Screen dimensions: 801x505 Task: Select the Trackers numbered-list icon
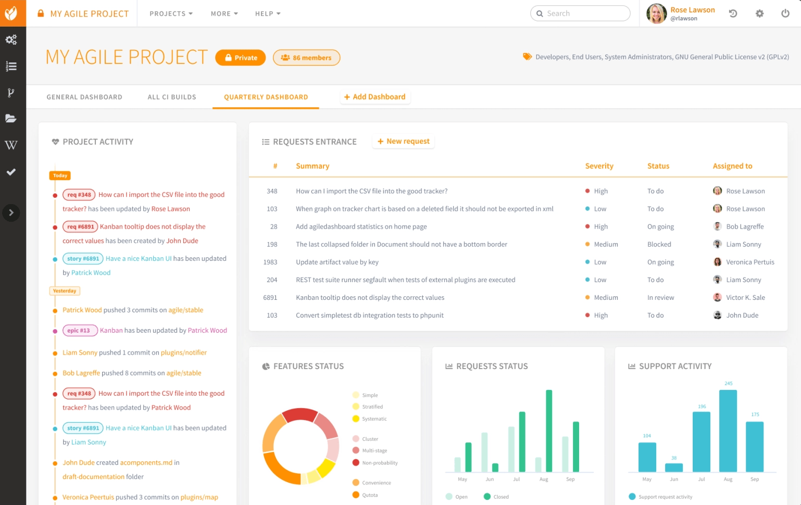[11, 66]
